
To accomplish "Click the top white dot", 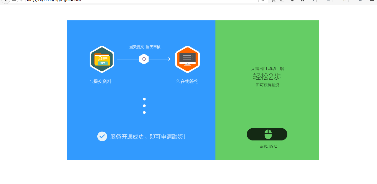I will 144,99.
